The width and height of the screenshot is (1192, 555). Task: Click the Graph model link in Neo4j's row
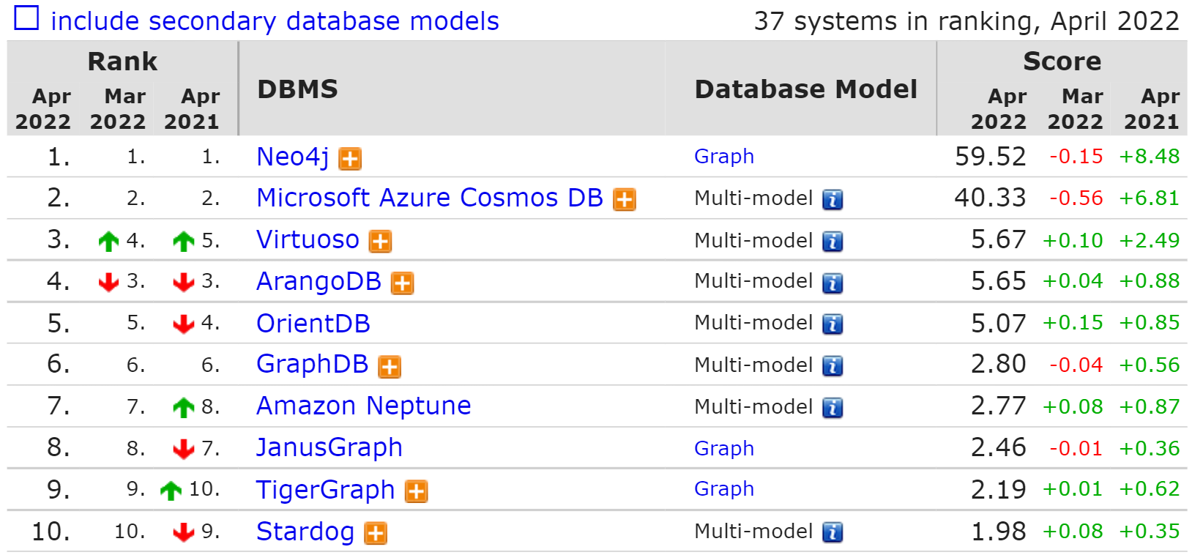tap(723, 157)
